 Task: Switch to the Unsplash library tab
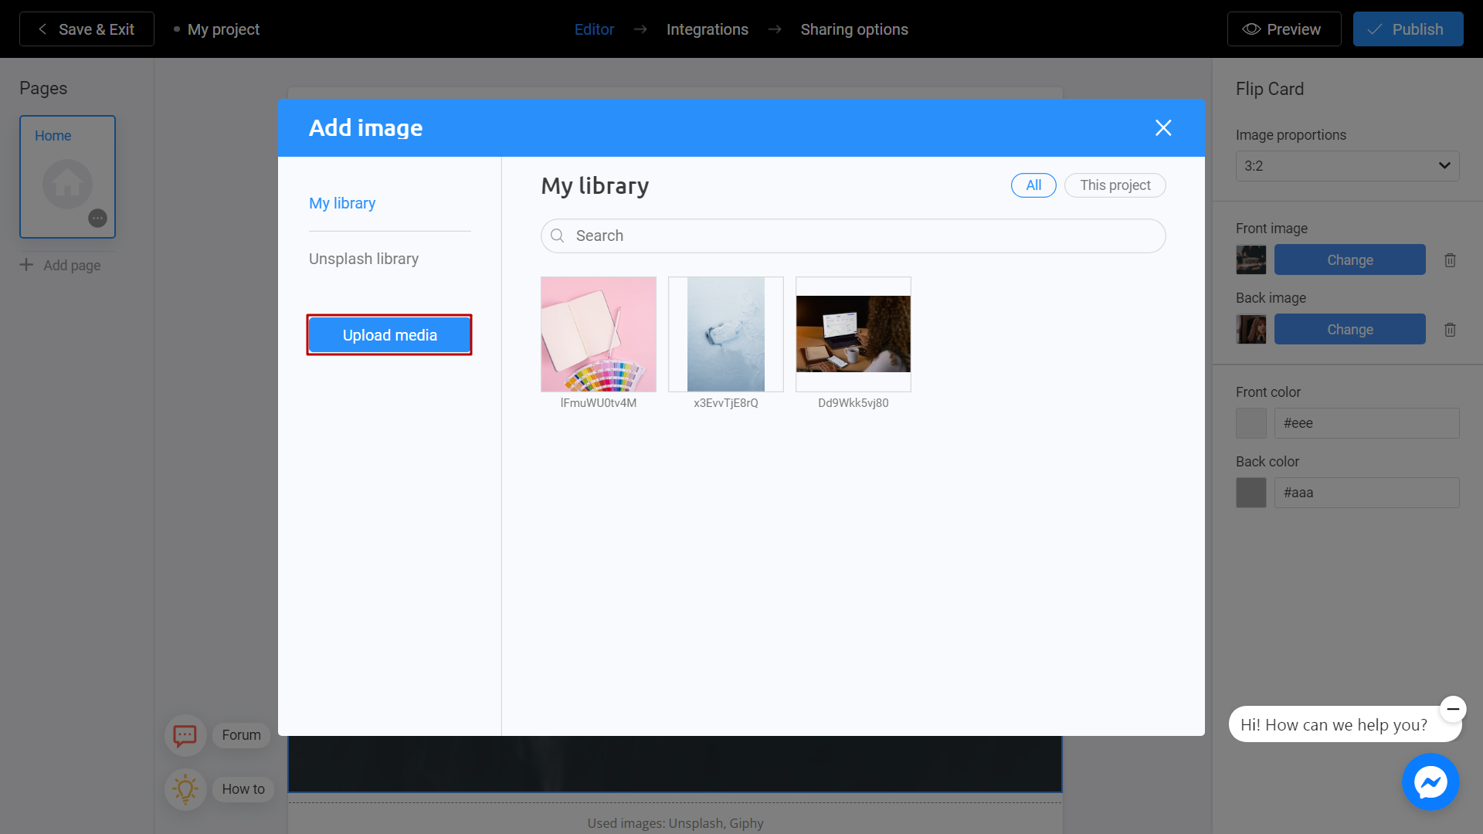point(363,259)
